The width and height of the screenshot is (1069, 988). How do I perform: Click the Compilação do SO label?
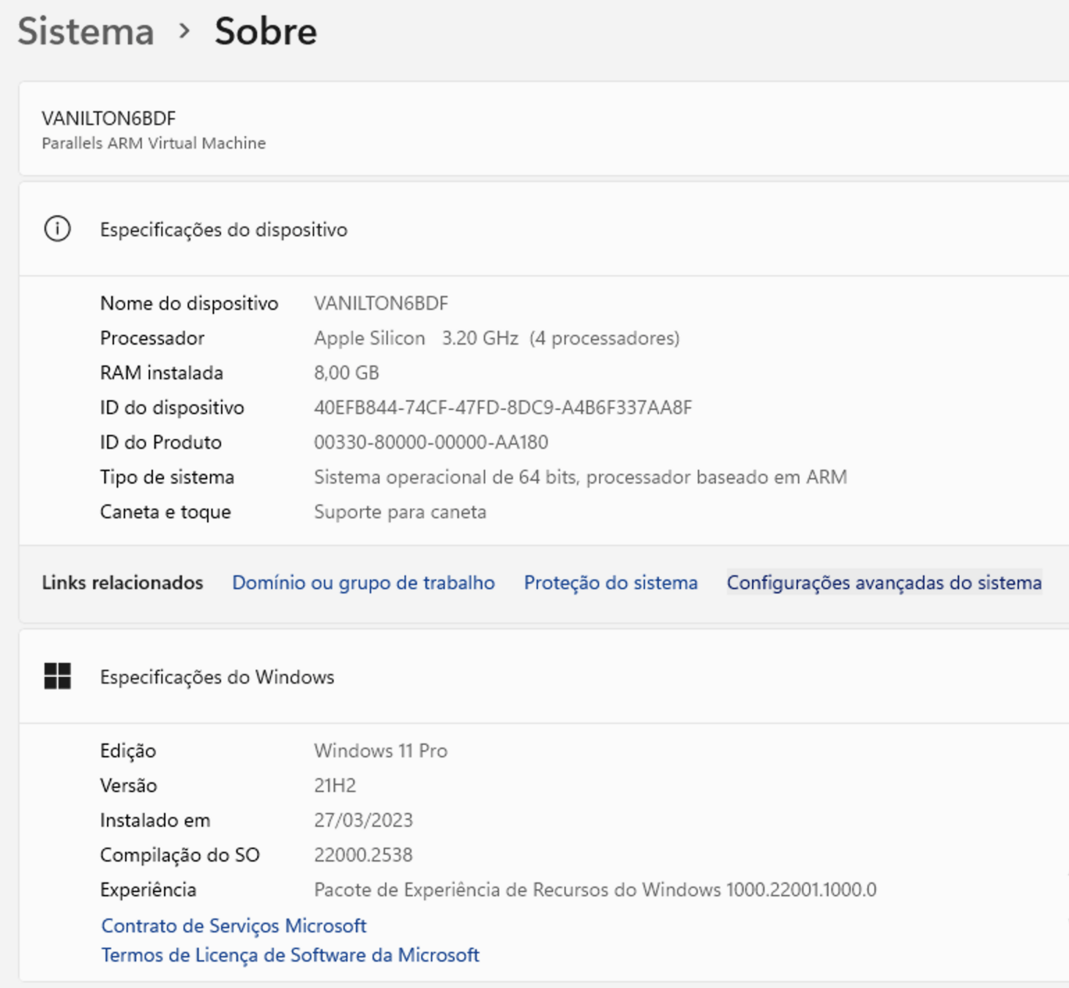point(180,855)
